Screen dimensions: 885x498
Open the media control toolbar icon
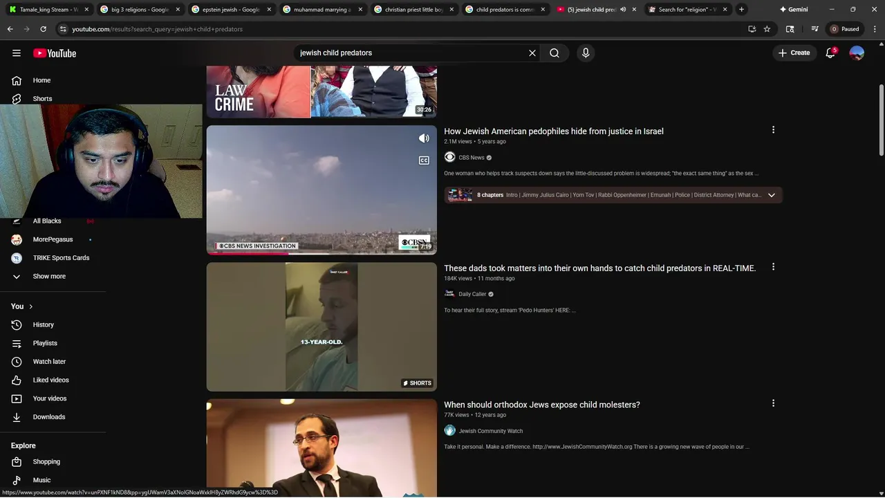pos(815,29)
